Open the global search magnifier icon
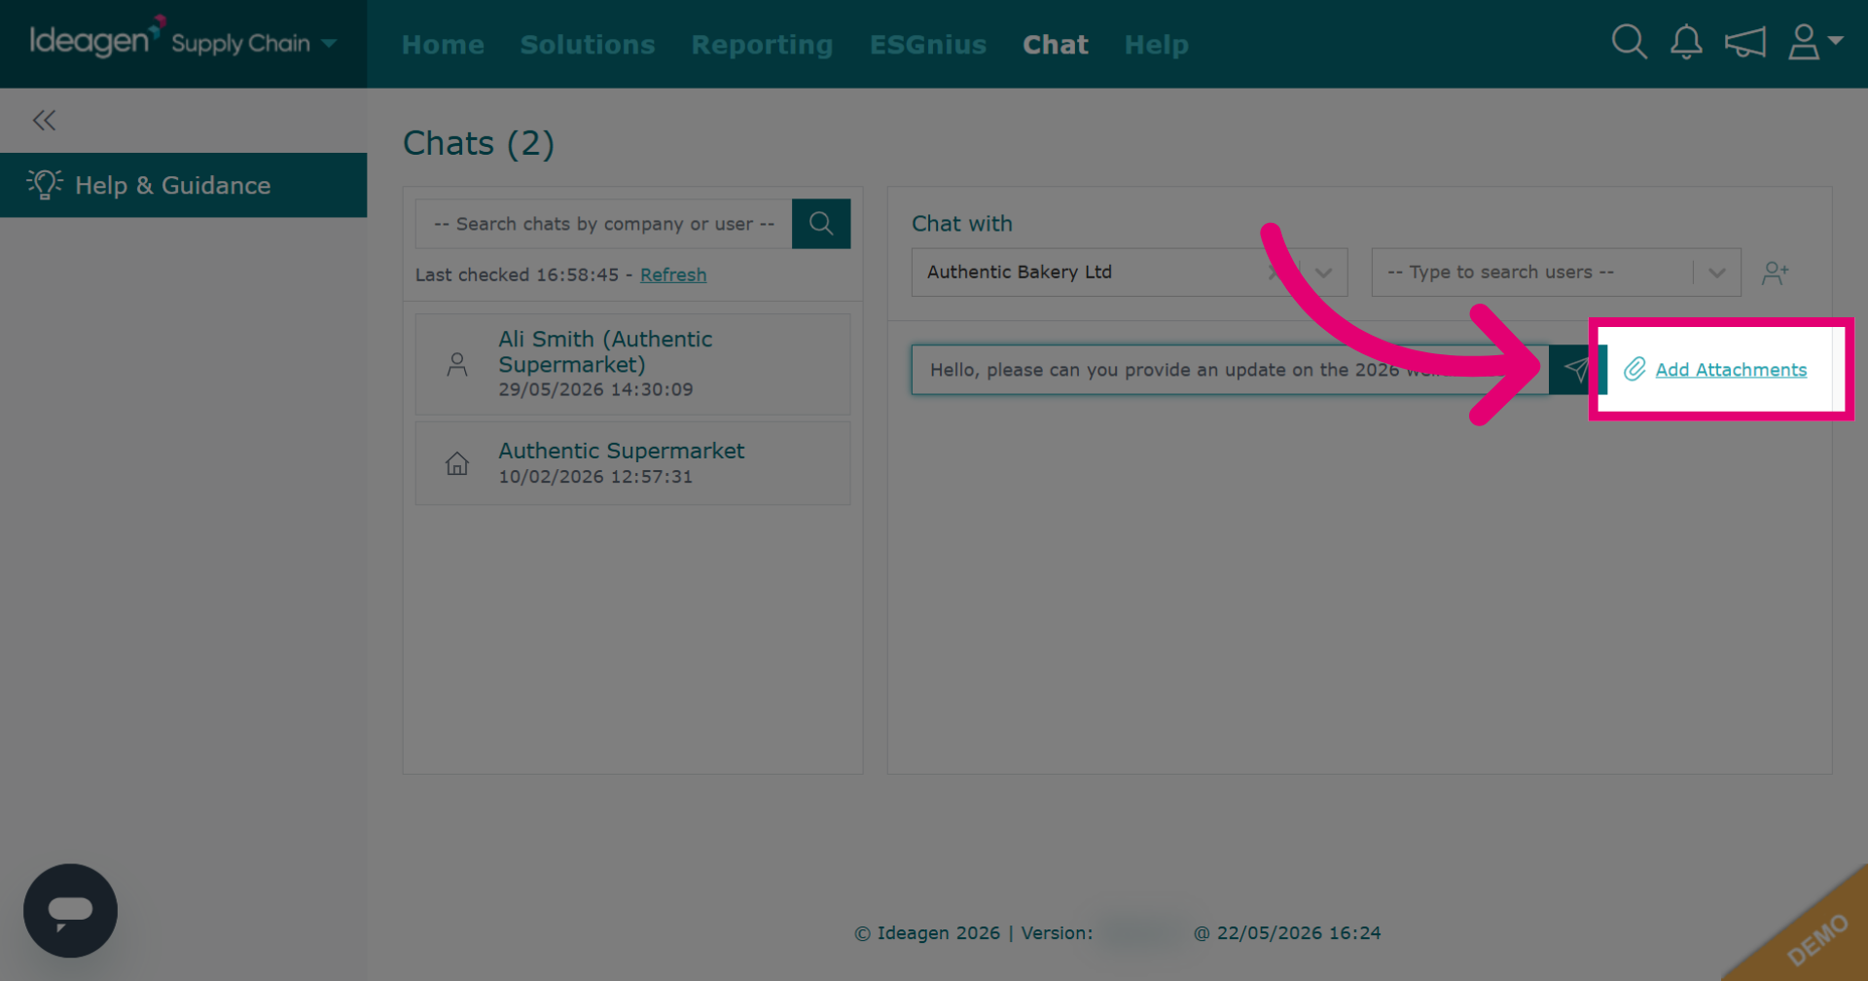 point(1629,43)
